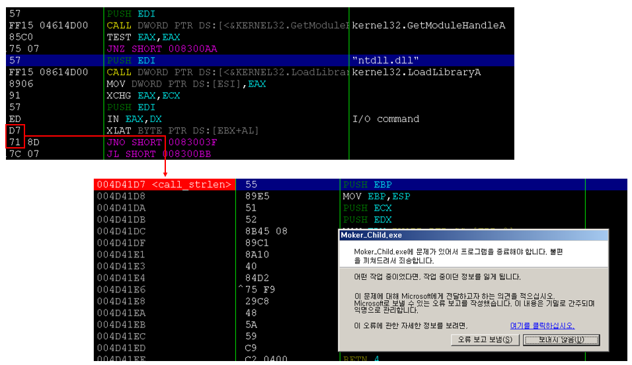Open the '여기를 클릭하십시오' details link
The width and height of the screenshot is (632, 365).
pyautogui.click(x=542, y=325)
